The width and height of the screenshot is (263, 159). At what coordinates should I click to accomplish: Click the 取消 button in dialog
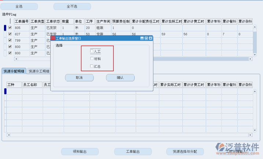pos(79,78)
